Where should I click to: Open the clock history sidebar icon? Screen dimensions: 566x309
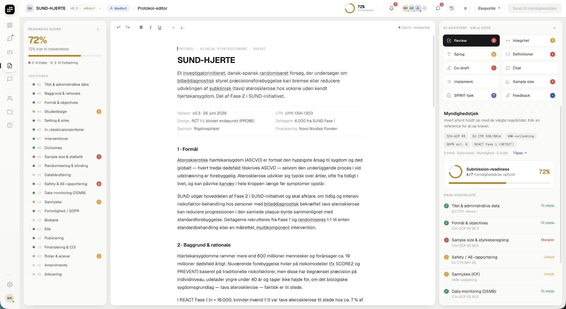pos(10,125)
